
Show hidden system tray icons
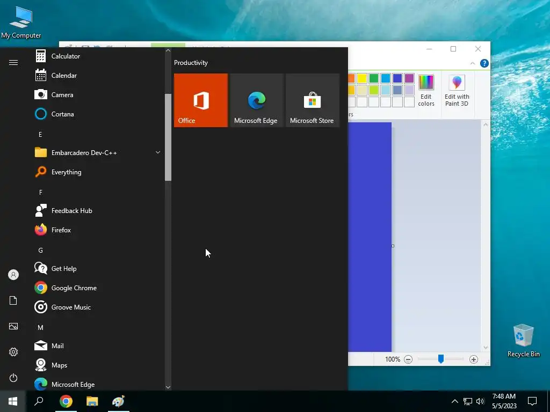coord(454,401)
